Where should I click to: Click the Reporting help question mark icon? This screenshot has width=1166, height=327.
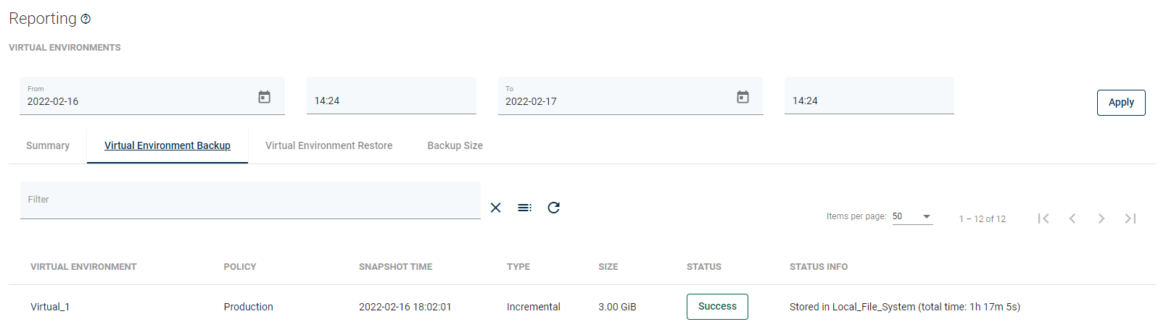coord(86,20)
